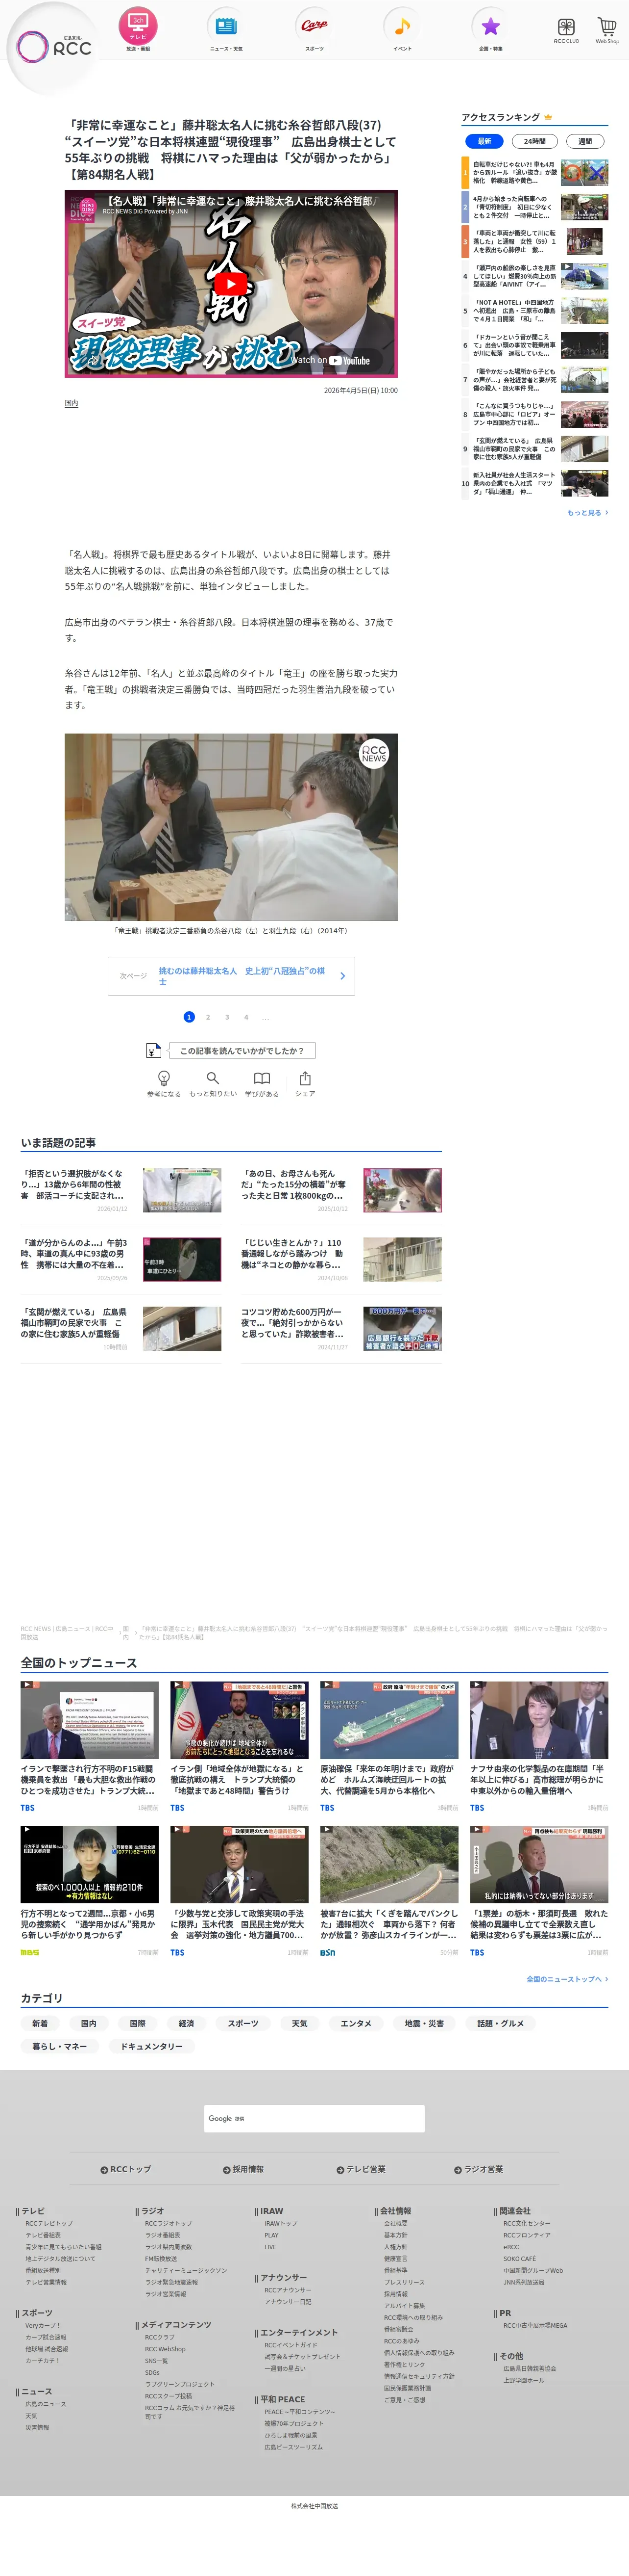Open the 暮らし・マネー category
The width and height of the screenshot is (629, 2576).
60,2046
